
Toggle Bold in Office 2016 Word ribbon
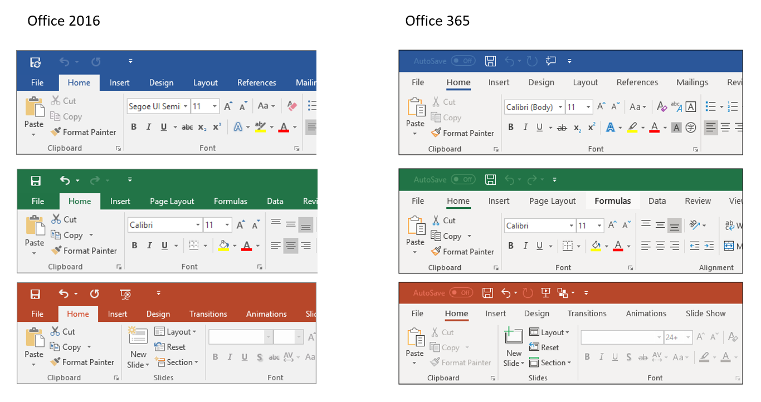coord(134,127)
